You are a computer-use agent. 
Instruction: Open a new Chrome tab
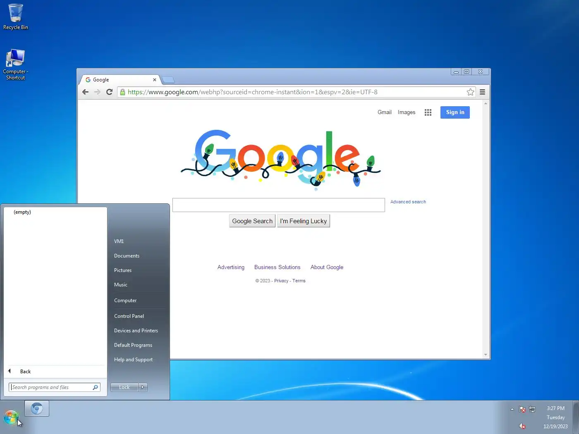tap(168, 80)
